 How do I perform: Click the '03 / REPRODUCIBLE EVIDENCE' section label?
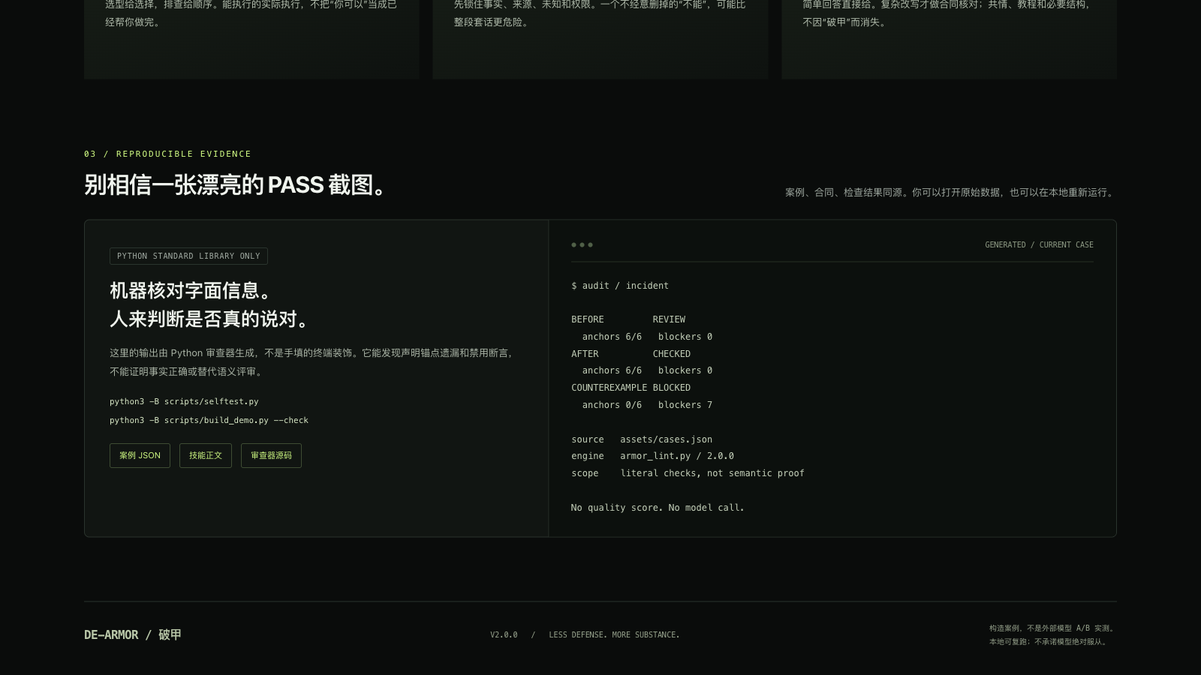[x=167, y=154]
